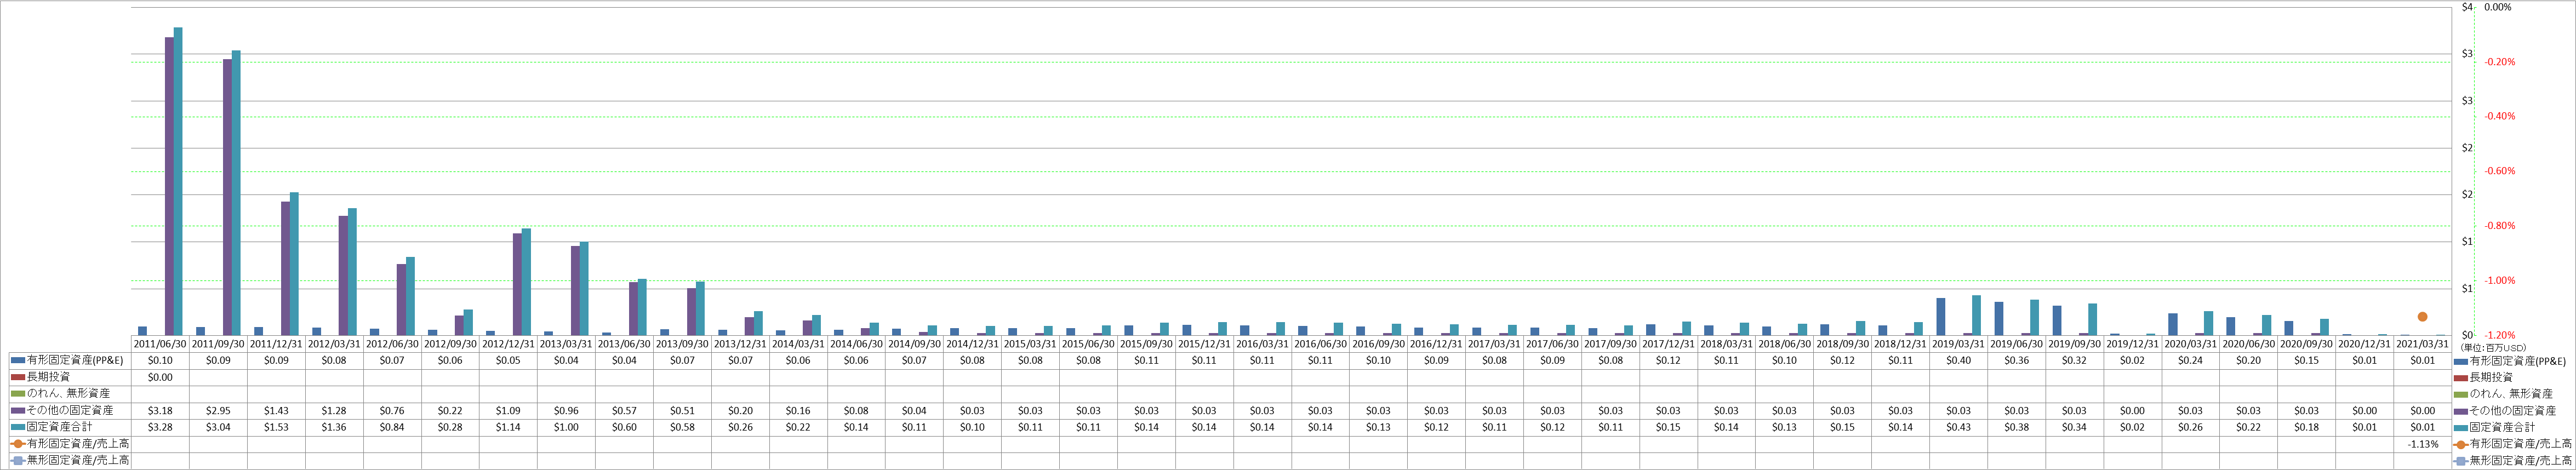Click the $1.53 cell for 2011/12/31
The image size is (2576, 470).
click(x=276, y=427)
